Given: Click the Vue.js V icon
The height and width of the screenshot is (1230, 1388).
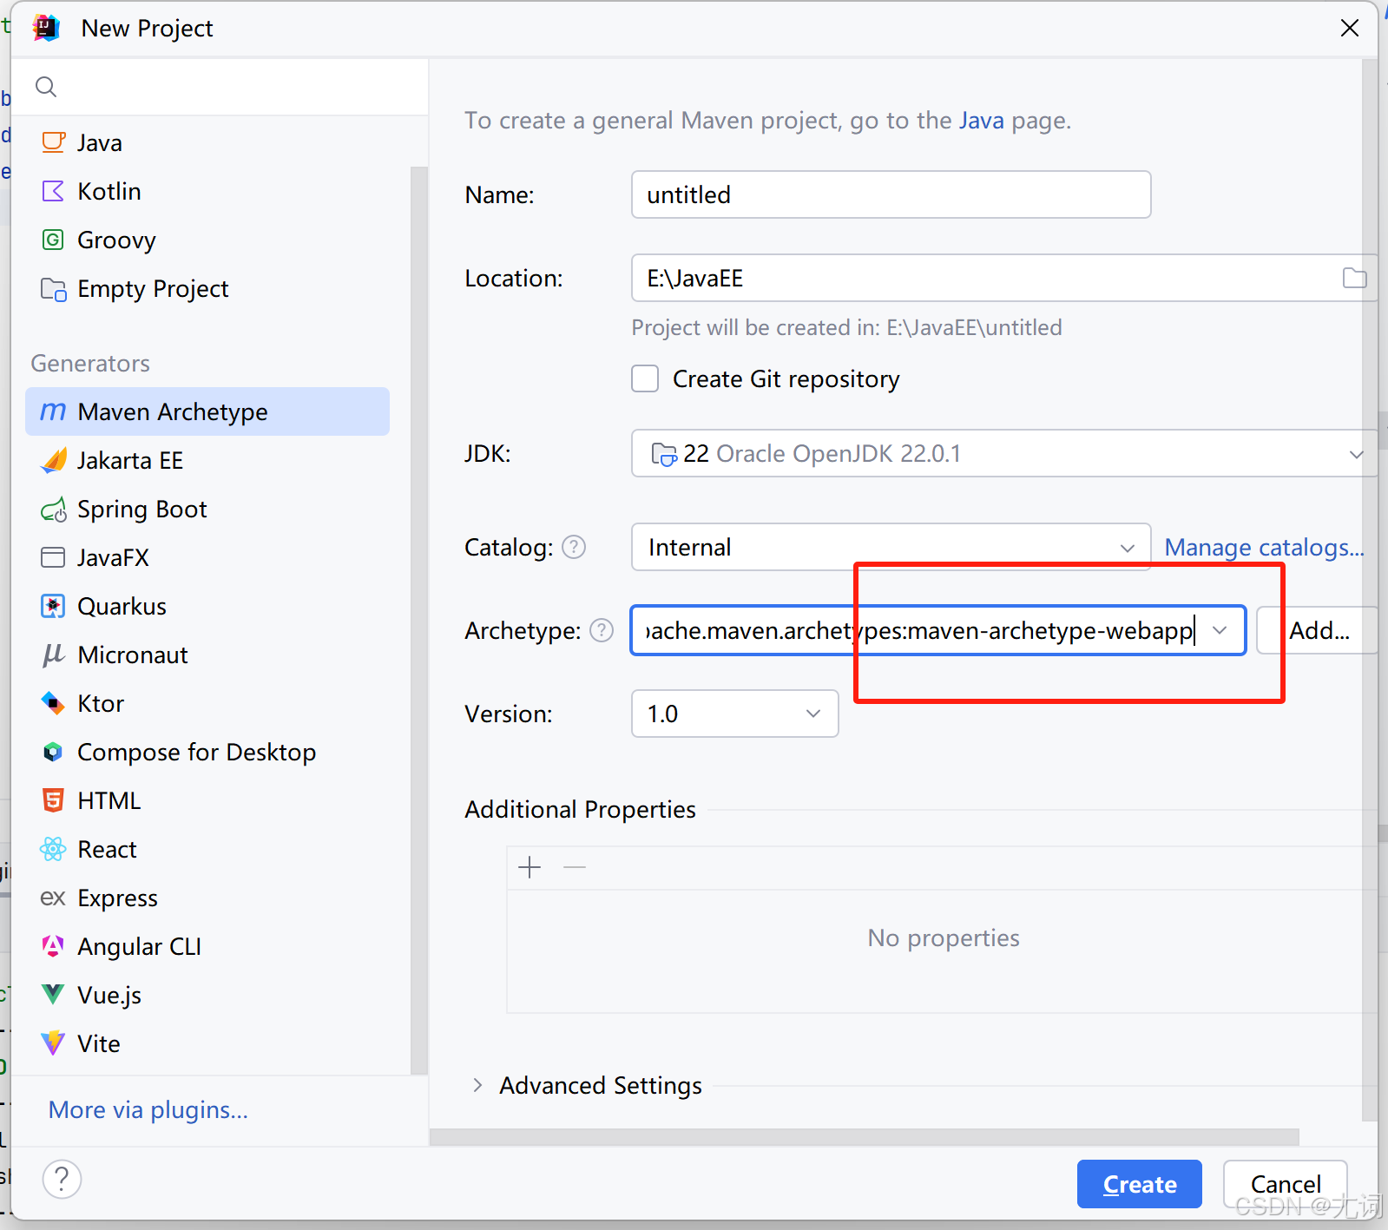Looking at the screenshot, I should point(54,995).
